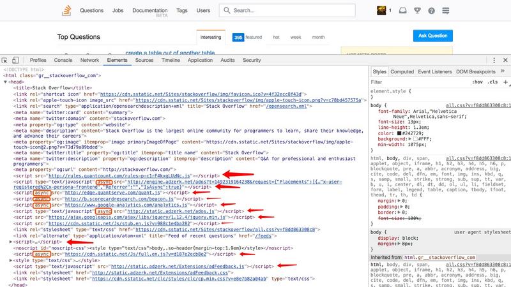Open the Documentation beta nav link

(150, 12)
